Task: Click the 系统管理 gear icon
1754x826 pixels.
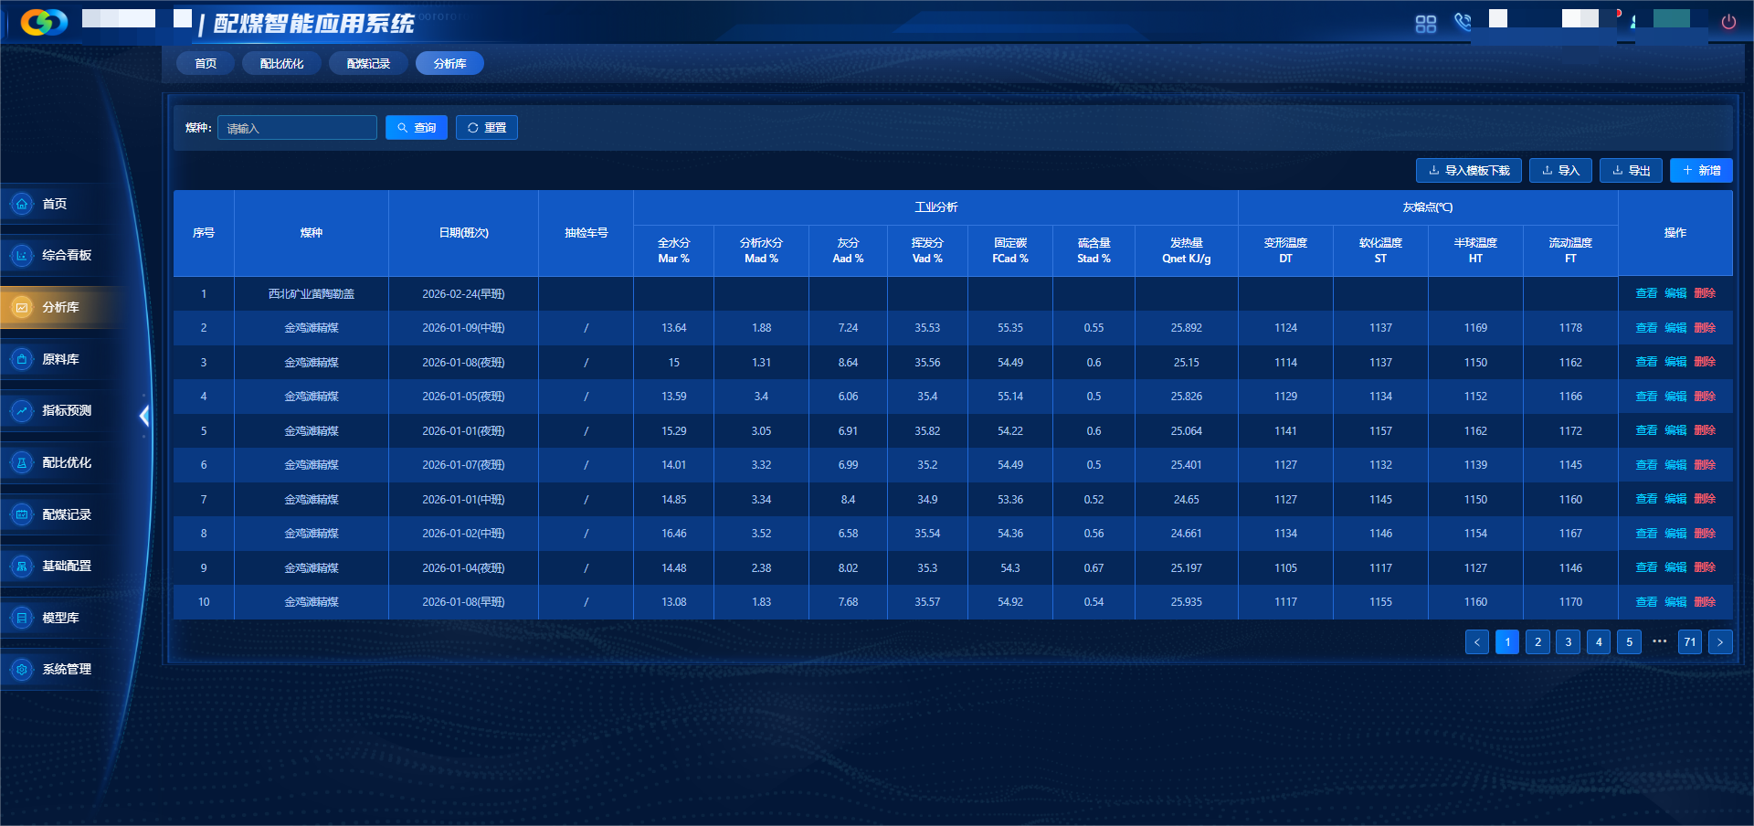Action: click(x=22, y=670)
